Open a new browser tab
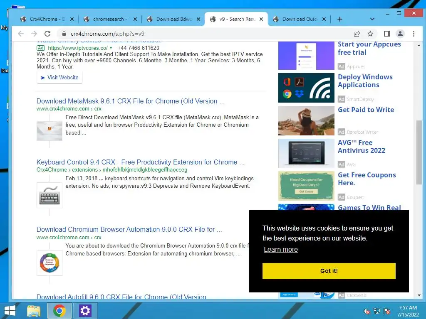Image resolution: width=426 pixels, height=319 pixels. (339, 19)
